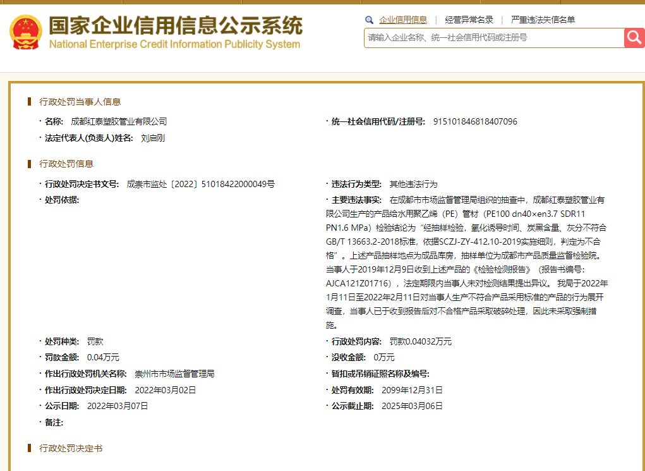The image size is (645, 471).
Task: Click the publication deadline 2025年03月06日
Action: (412, 406)
